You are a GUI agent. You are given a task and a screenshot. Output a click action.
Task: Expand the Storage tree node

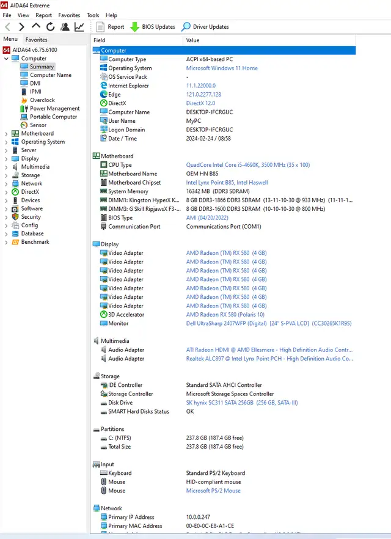[6, 175]
